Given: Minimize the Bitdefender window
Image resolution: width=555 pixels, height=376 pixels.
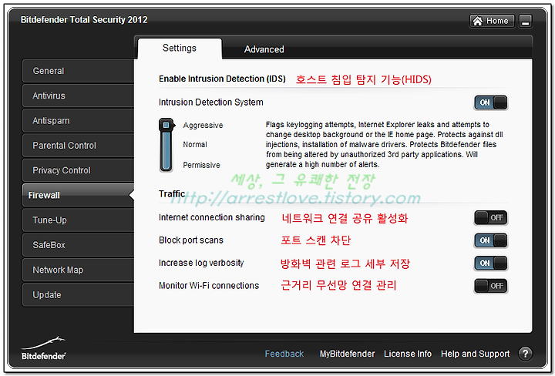Looking at the screenshot, I should click(525, 22).
